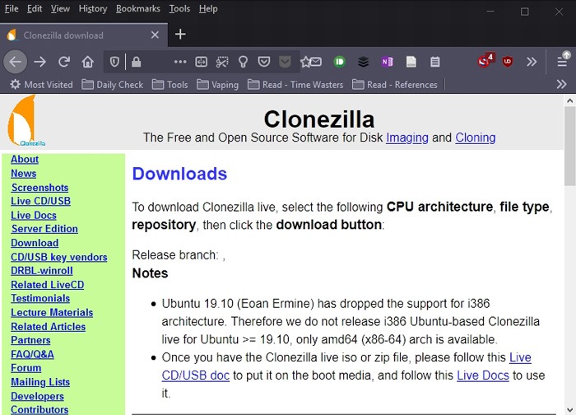Switch to the Clonezilla download tab
This screenshot has width=576, height=415.
74,35
